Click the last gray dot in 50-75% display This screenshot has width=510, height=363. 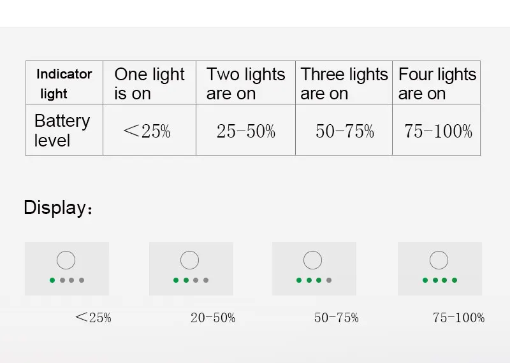point(329,280)
